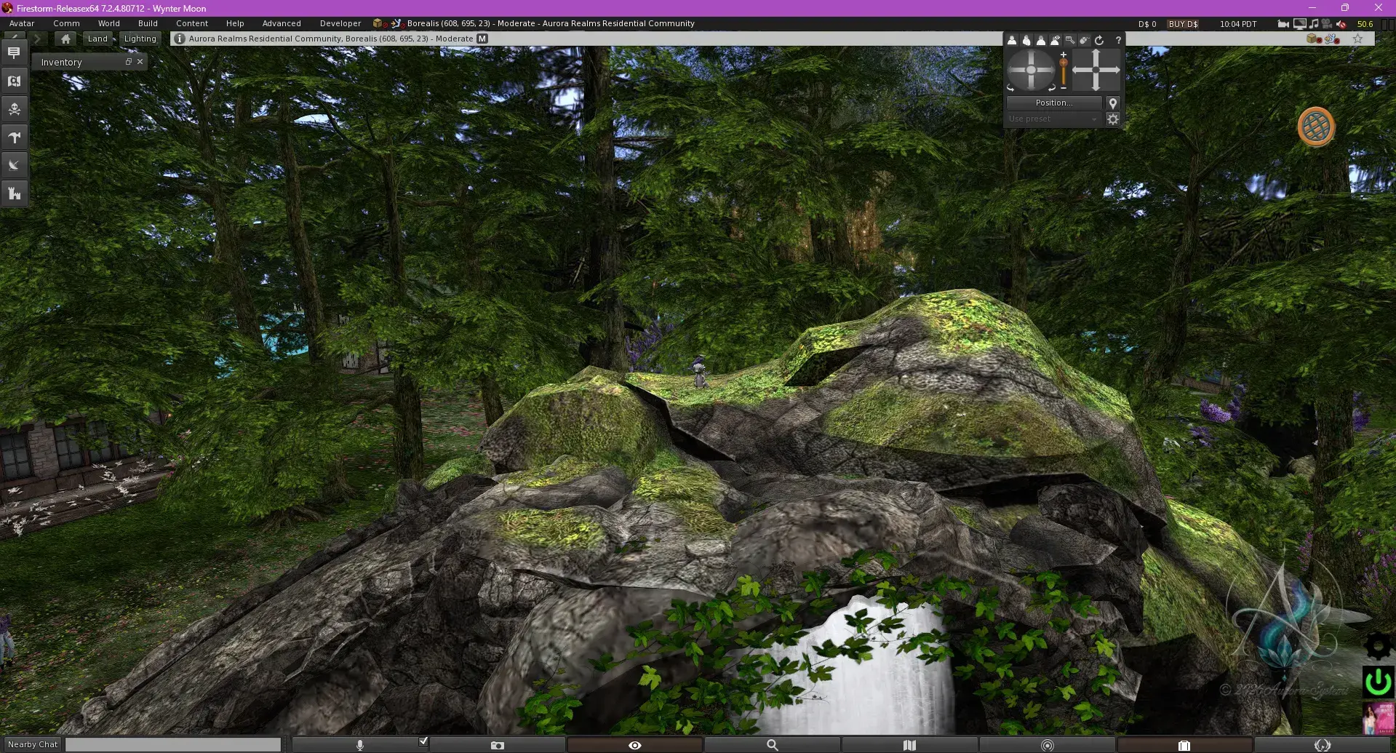Image resolution: width=1396 pixels, height=753 pixels.
Task: Click the camera zoom slider
Action: point(1064,71)
